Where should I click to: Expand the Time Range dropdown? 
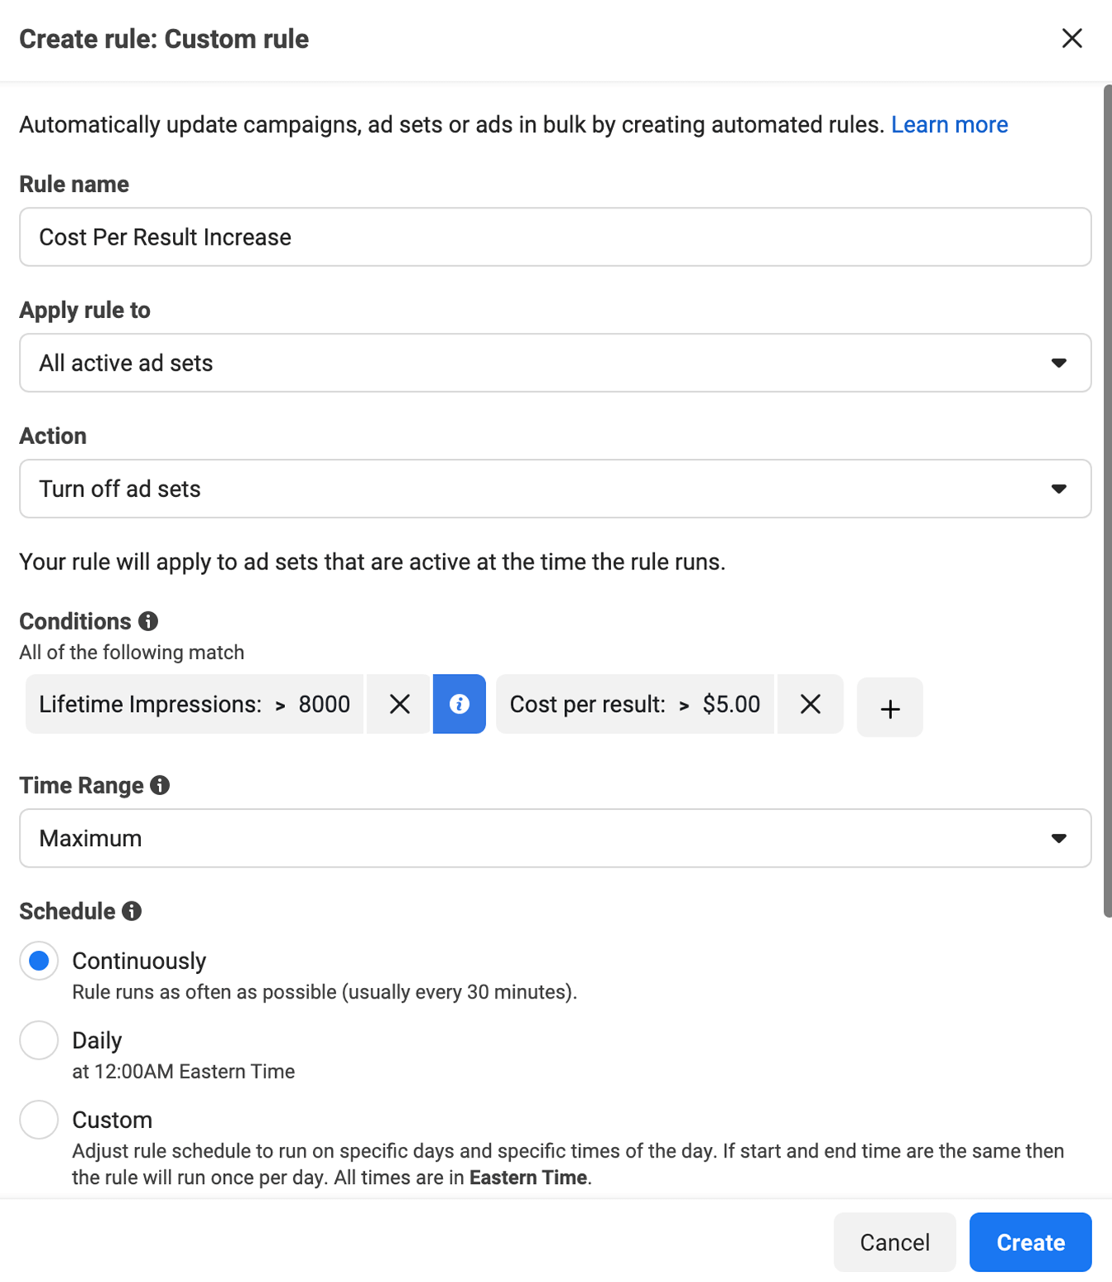[555, 839]
